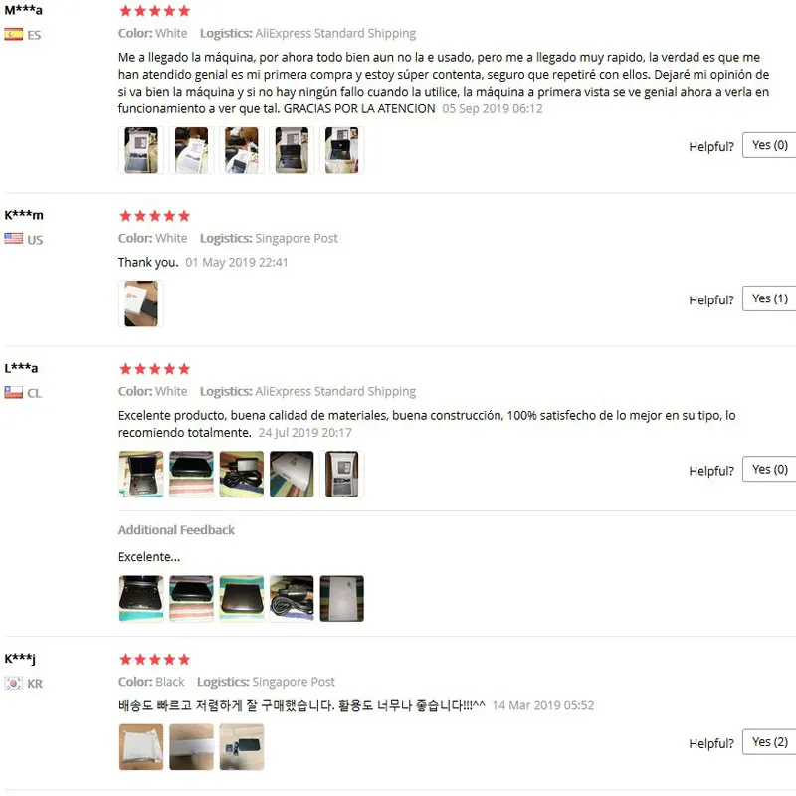Click the US flag icon beside K***m

pos(14,239)
